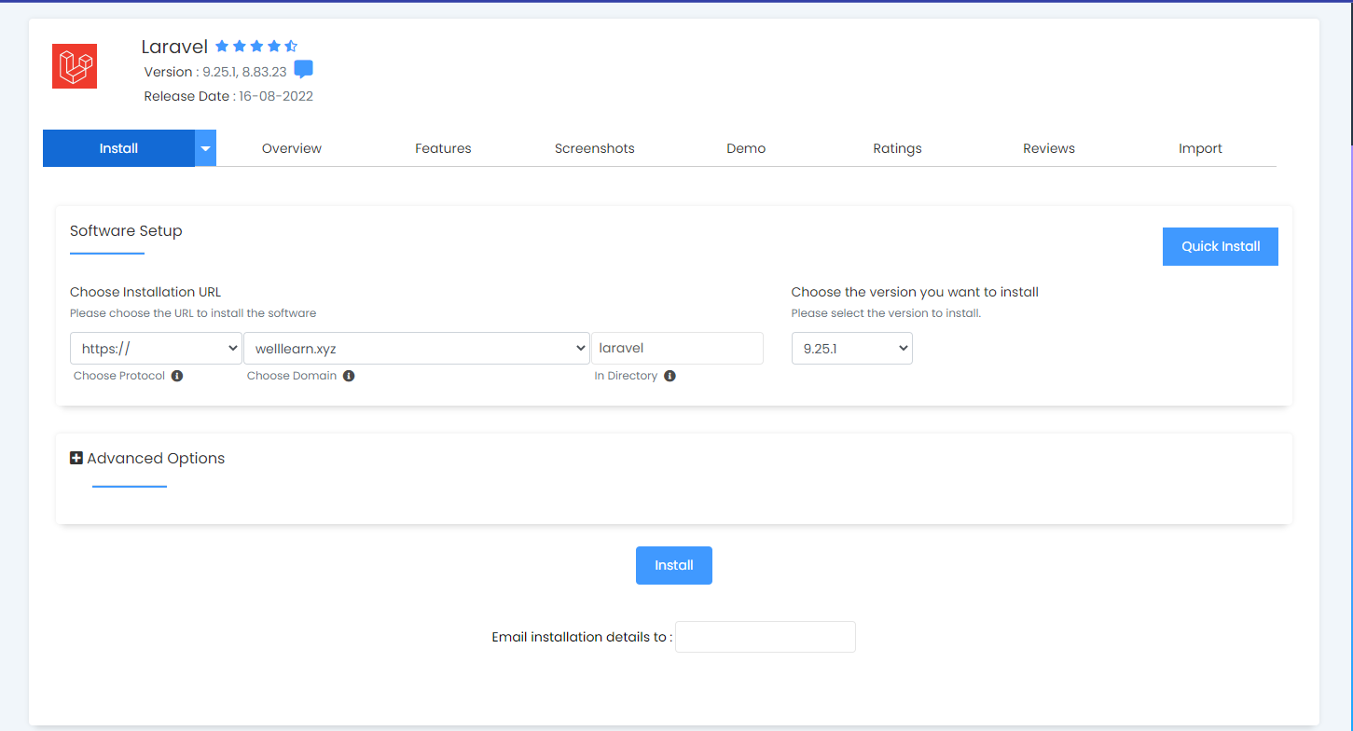Click the star rating icons beside Laravel
The image size is (1353, 731).
coord(256,46)
